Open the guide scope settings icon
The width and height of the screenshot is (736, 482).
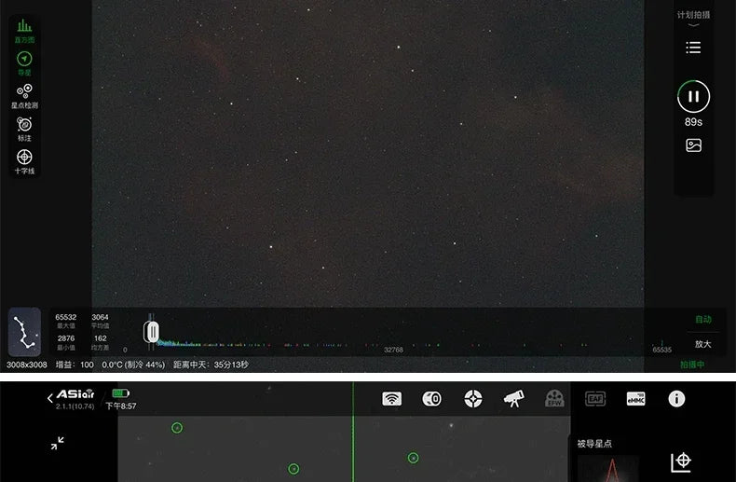coord(473,399)
